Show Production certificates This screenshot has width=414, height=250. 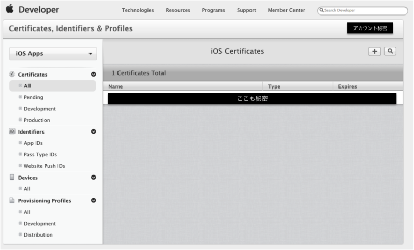click(37, 120)
